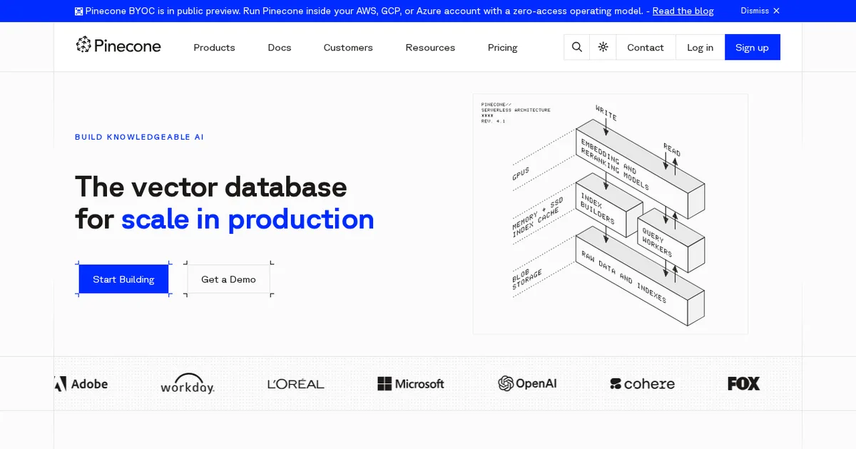Click the OpenAI logo
Screen dimensions: 856x449
point(527,383)
